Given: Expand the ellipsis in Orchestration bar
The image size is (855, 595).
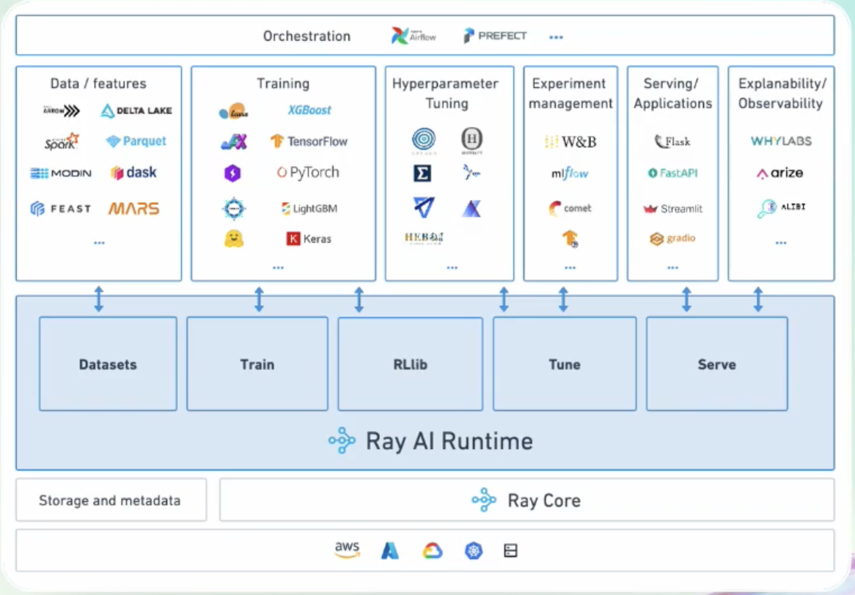Looking at the screenshot, I should coord(556,37).
